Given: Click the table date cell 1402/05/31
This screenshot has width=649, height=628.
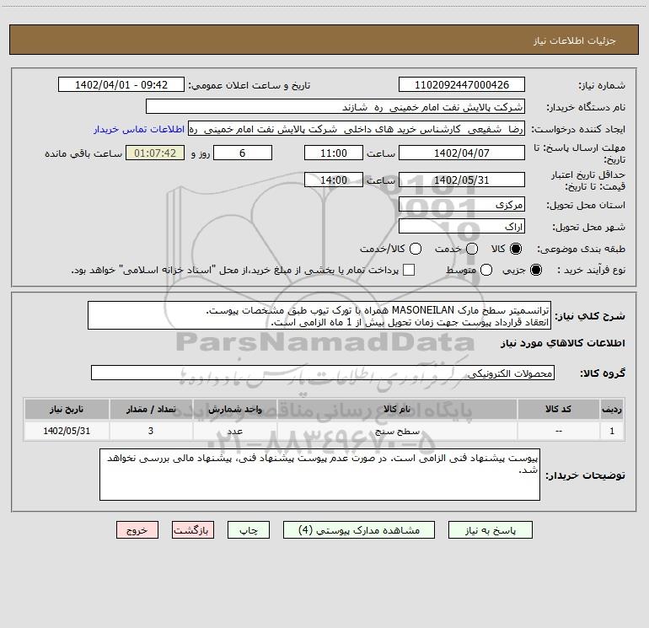Looking at the screenshot, I should [x=67, y=431].
